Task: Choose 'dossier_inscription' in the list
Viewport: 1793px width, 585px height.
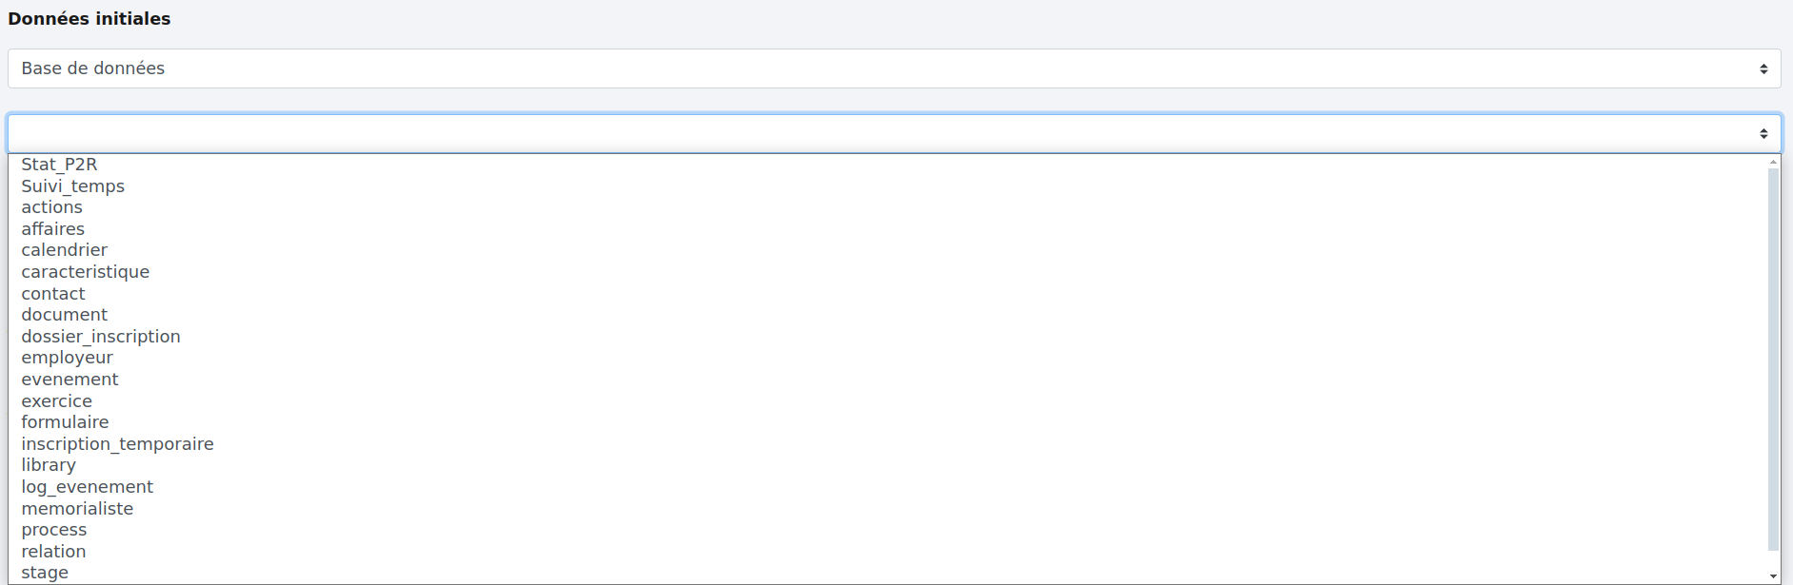Action: point(100,337)
